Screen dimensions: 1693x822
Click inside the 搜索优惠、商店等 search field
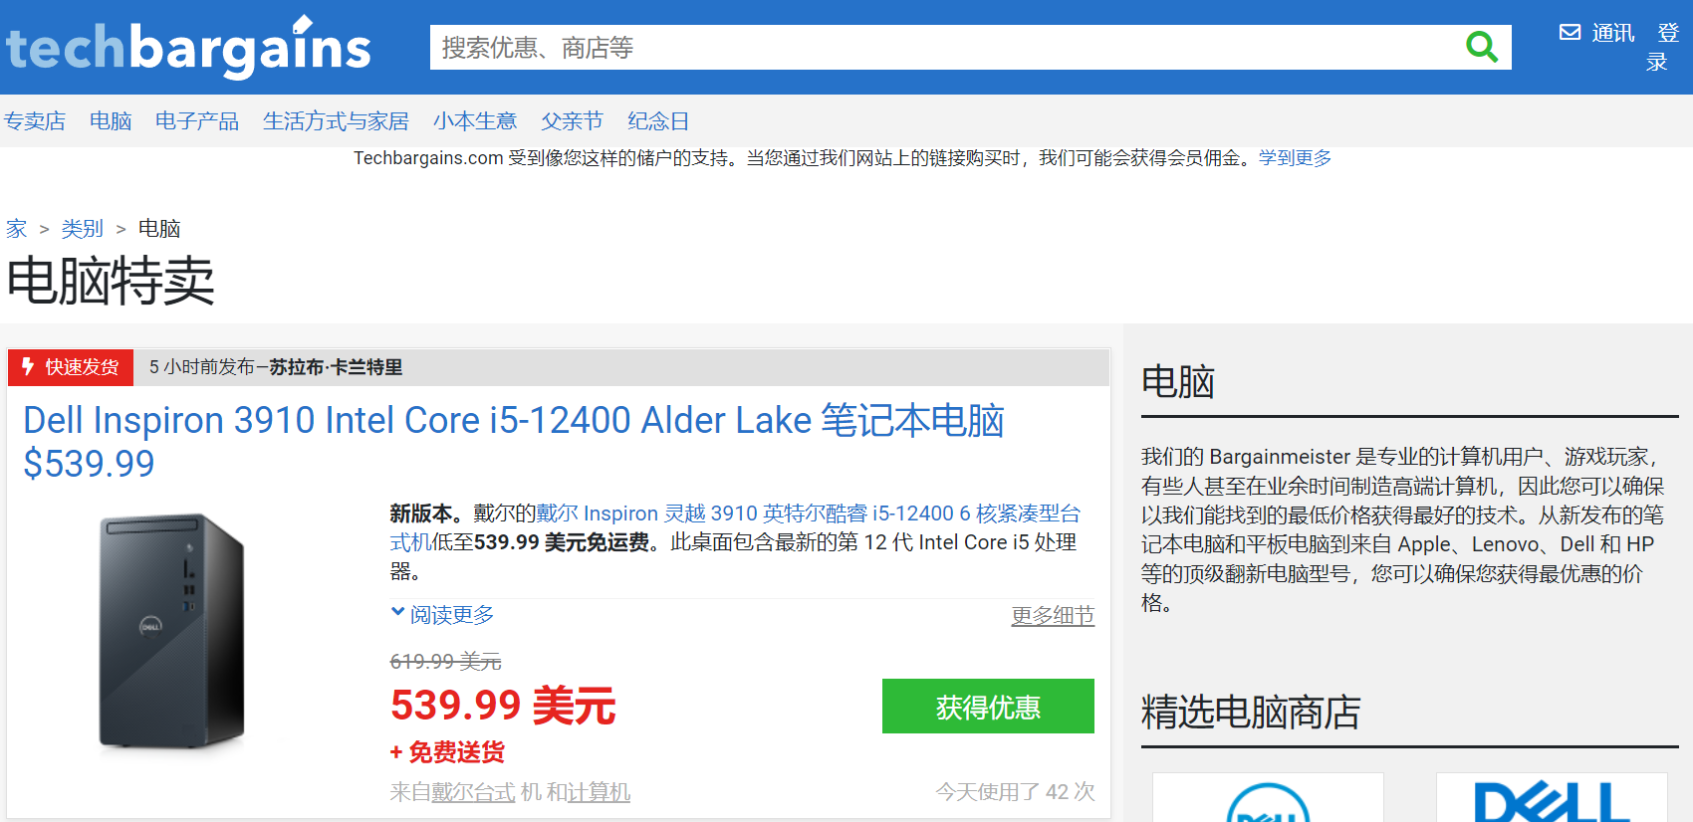(946, 47)
